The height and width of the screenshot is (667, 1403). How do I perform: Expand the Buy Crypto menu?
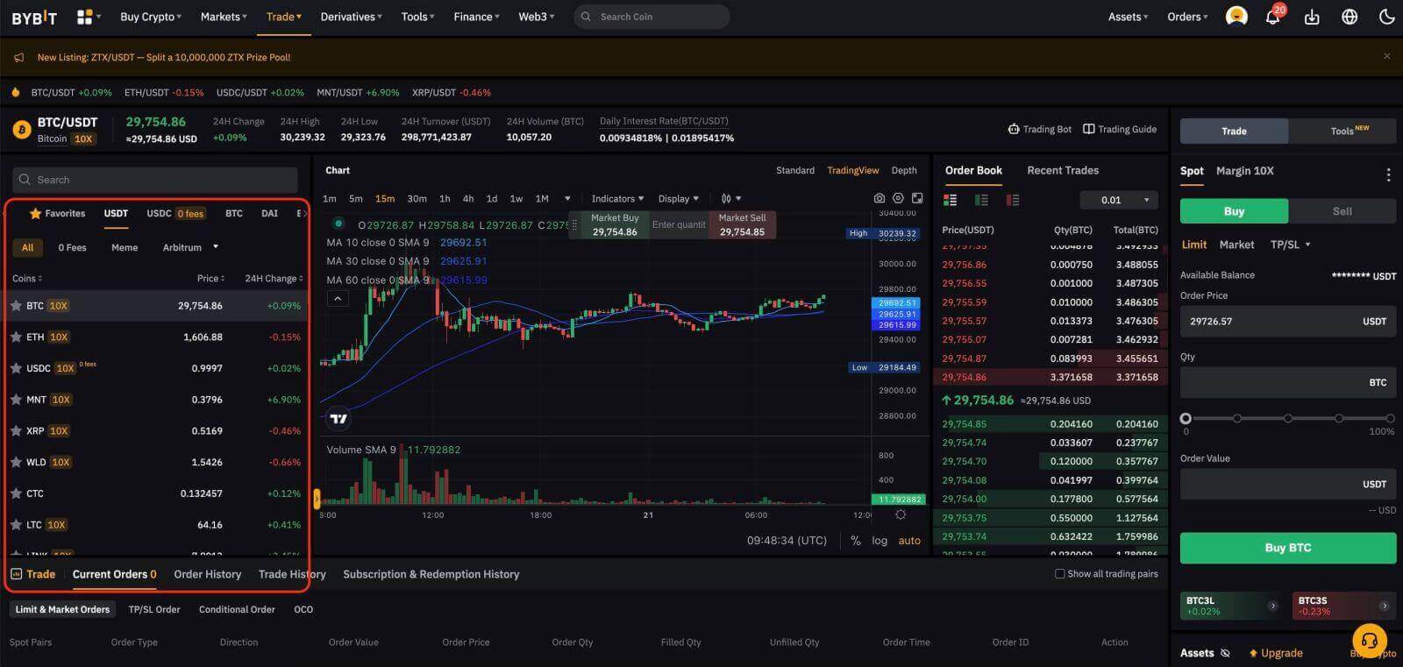pyautogui.click(x=151, y=17)
